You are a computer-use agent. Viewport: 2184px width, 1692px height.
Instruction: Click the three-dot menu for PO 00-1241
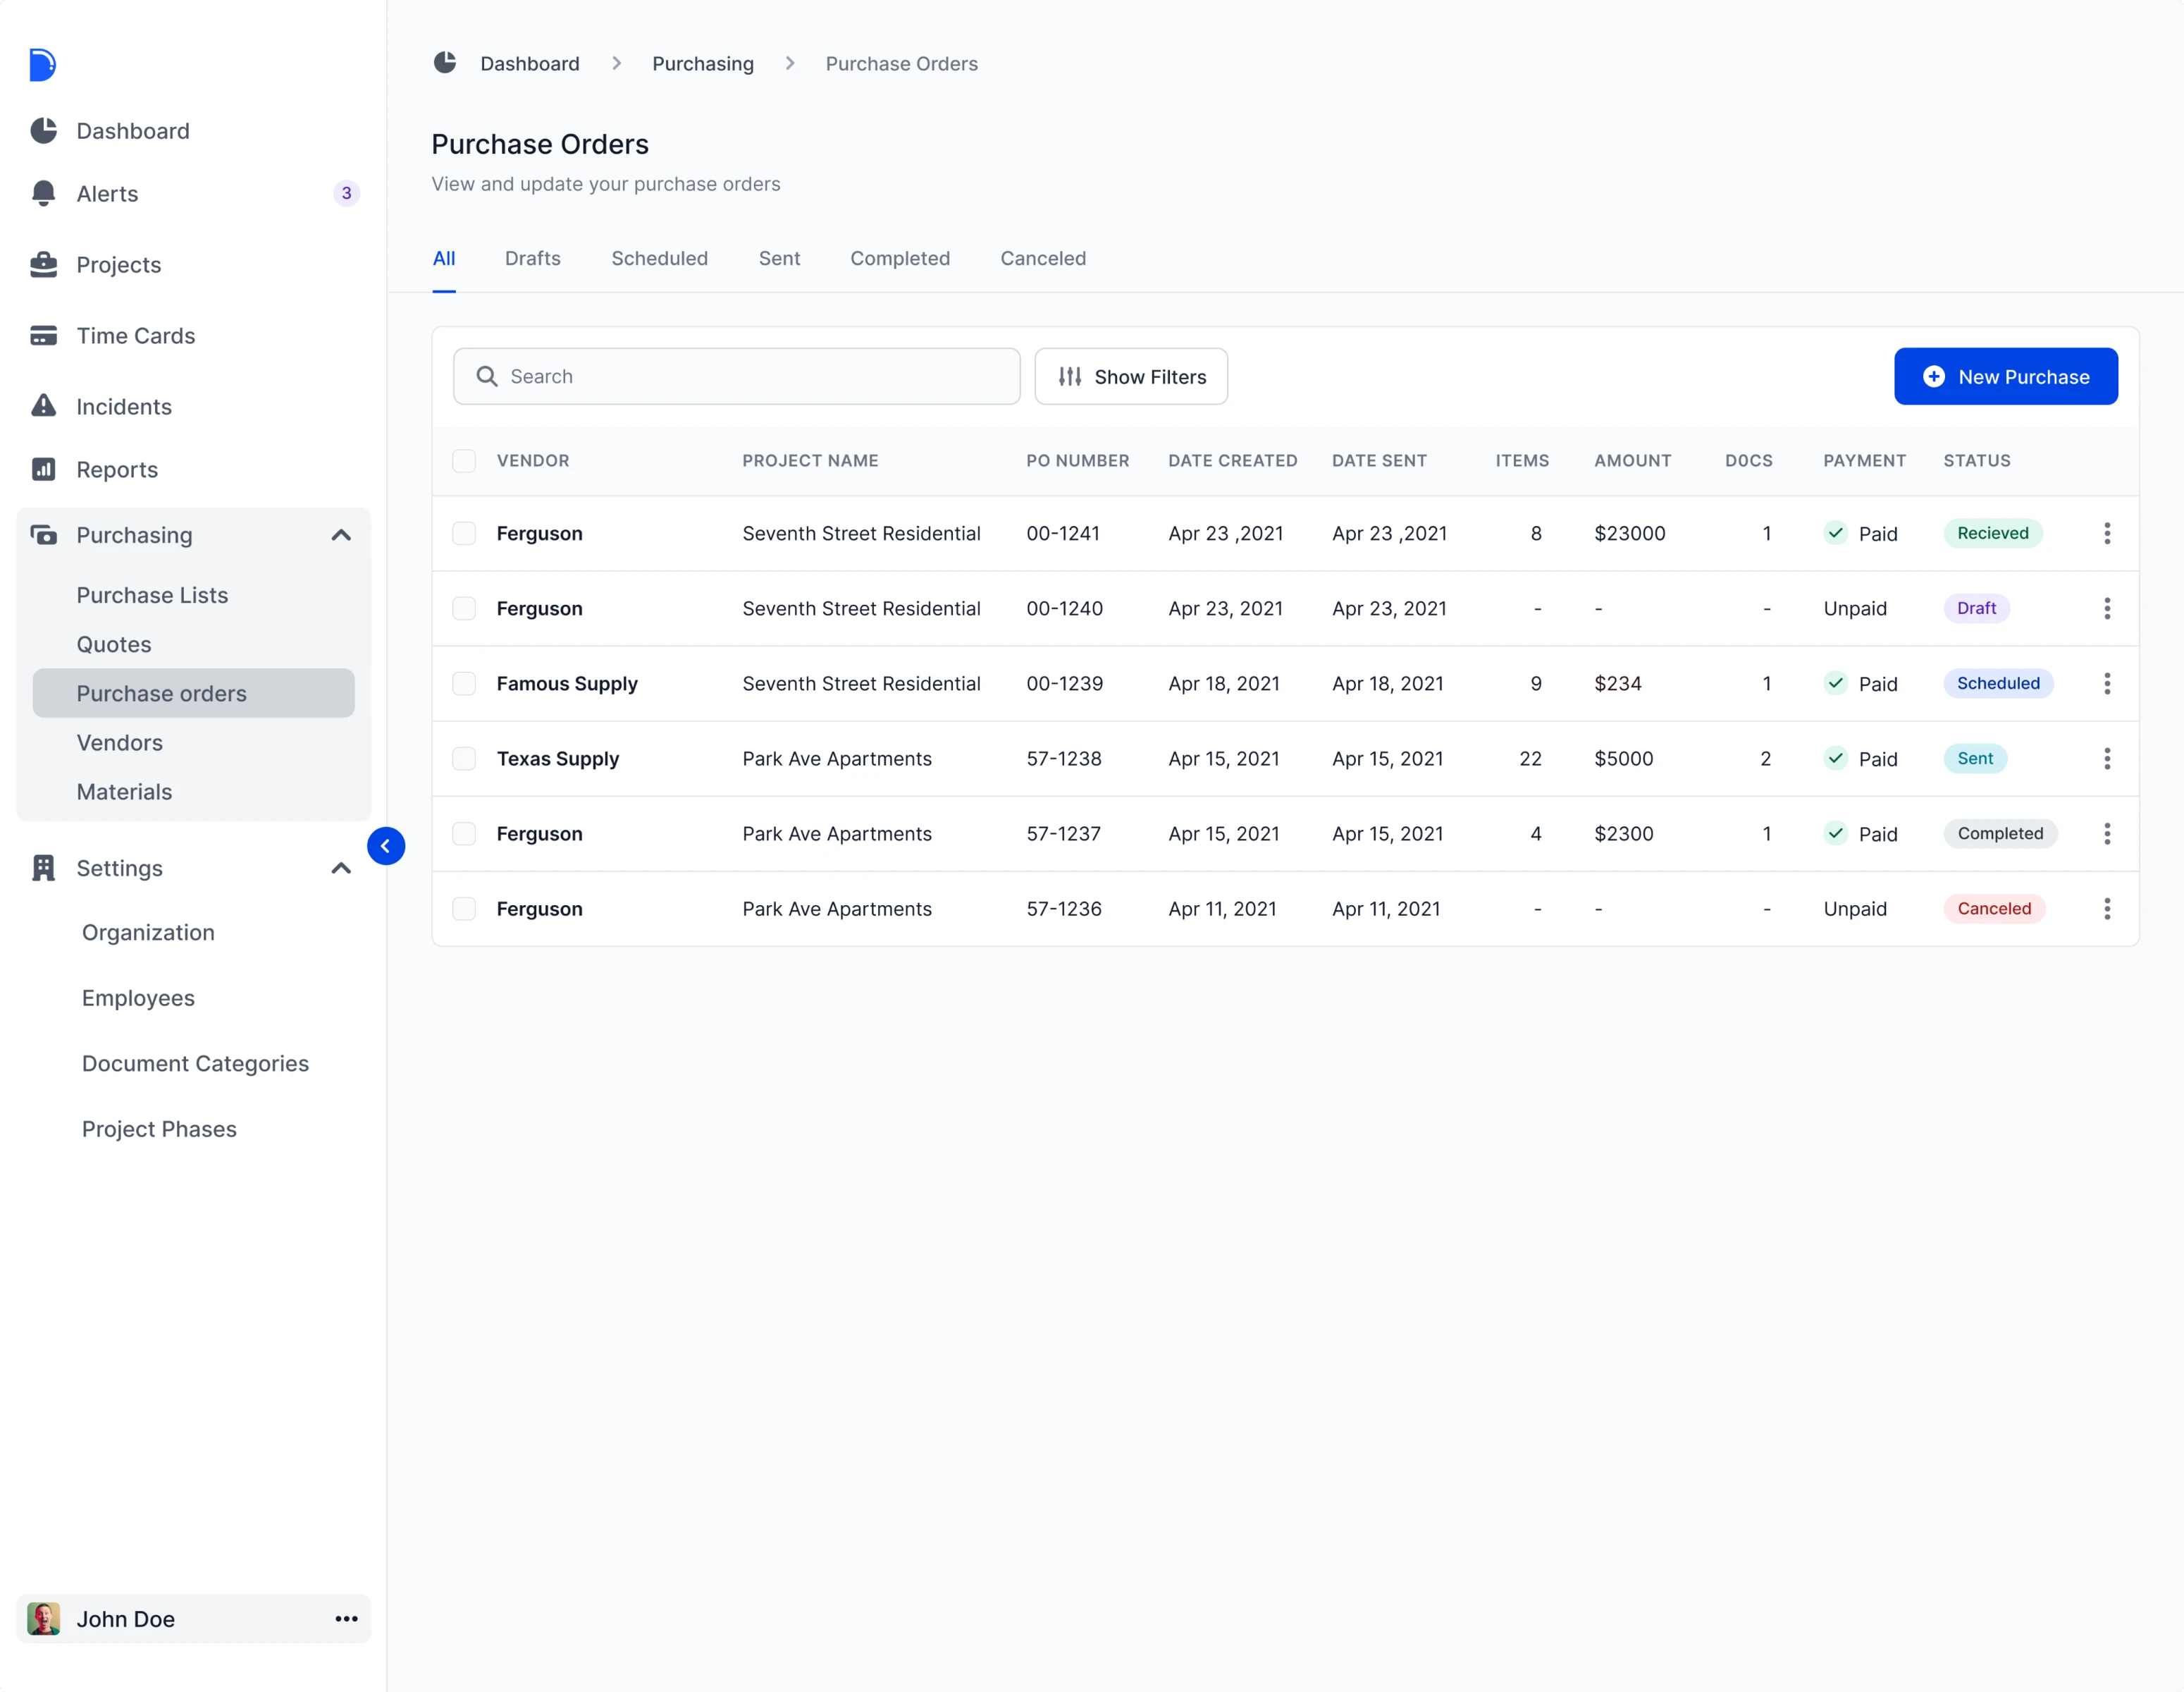coord(2106,533)
